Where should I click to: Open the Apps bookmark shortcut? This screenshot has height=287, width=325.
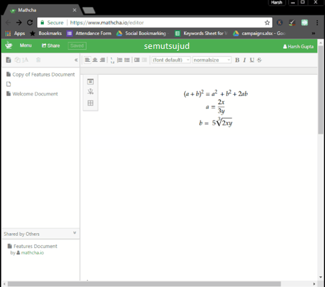[15, 33]
